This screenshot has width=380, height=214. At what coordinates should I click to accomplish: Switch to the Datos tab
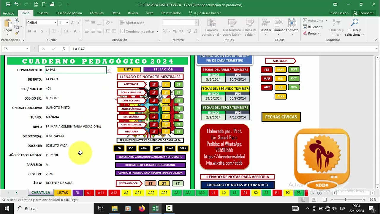click(x=116, y=13)
